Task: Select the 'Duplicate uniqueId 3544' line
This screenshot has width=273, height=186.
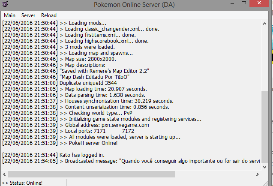Action: click(x=60, y=83)
